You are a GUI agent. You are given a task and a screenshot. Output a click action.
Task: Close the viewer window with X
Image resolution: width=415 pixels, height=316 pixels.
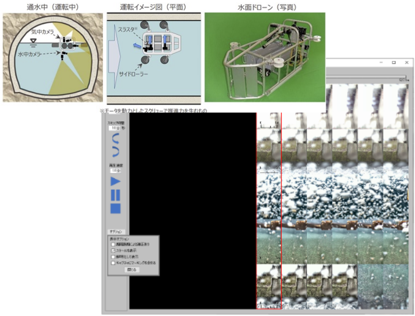click(x=407, y=63)
